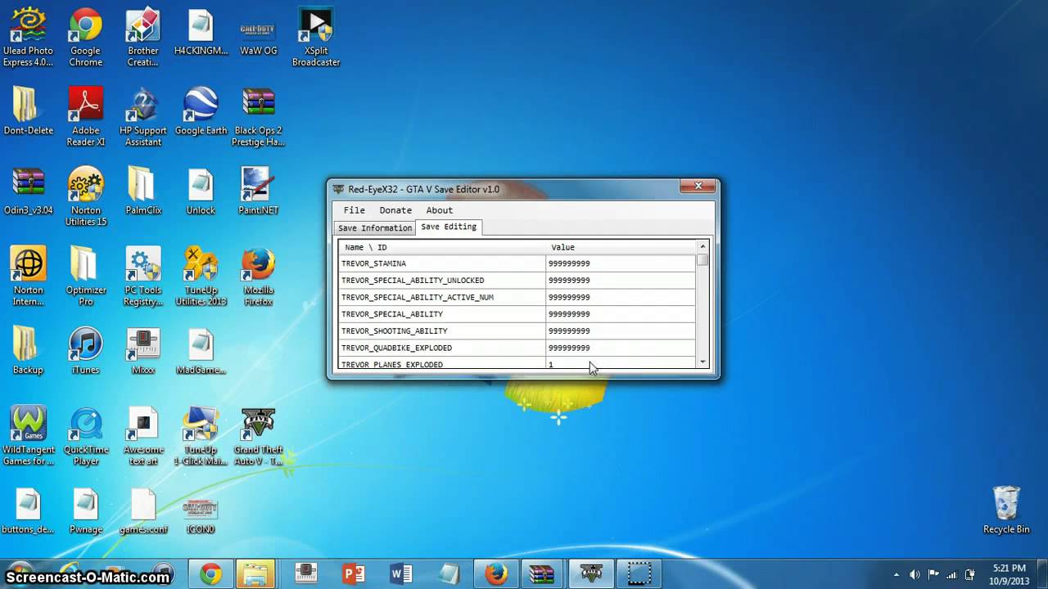Launch PC Tools Registry shortcut

click(143, 276)
